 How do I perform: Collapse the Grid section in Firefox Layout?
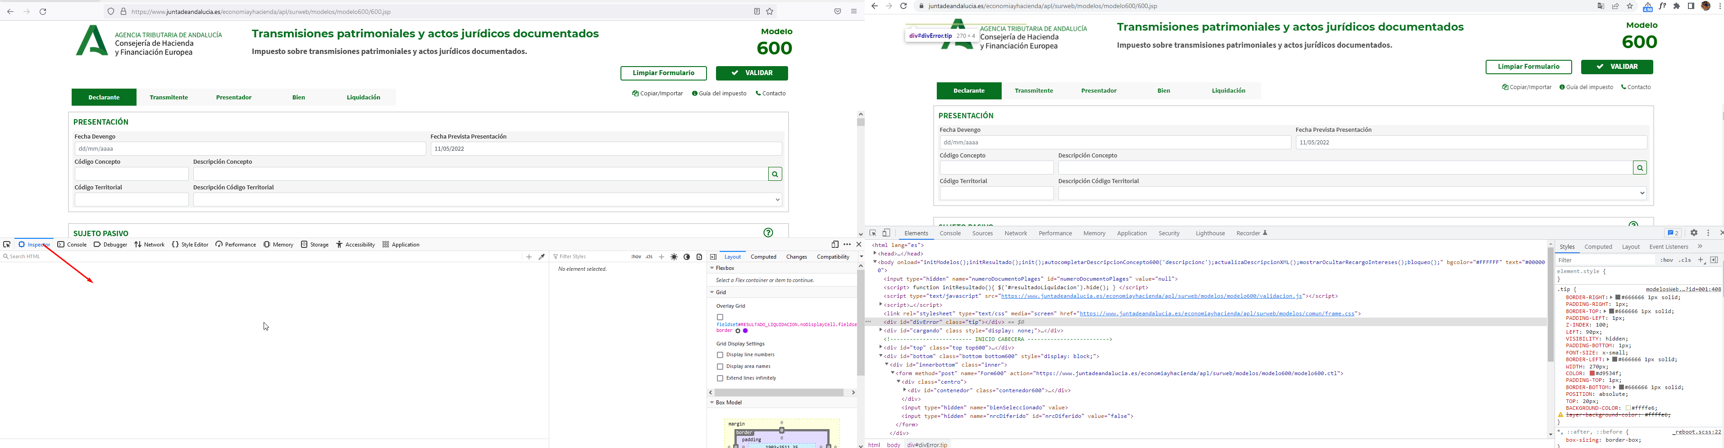tap(712, 292)
